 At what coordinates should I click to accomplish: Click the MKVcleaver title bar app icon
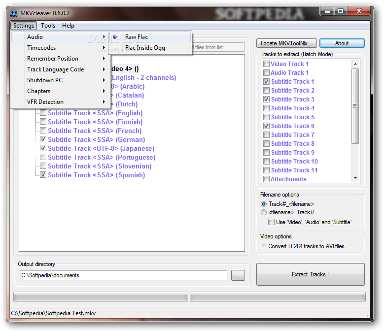[x=14, y=13]
